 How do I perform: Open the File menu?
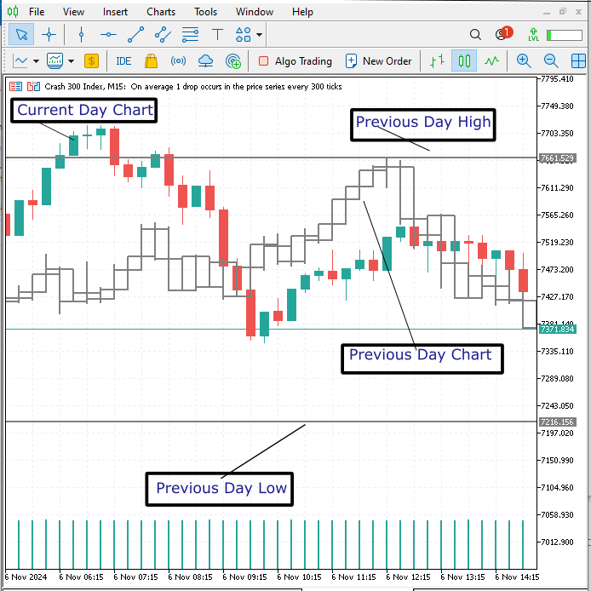tap(37, 12)
